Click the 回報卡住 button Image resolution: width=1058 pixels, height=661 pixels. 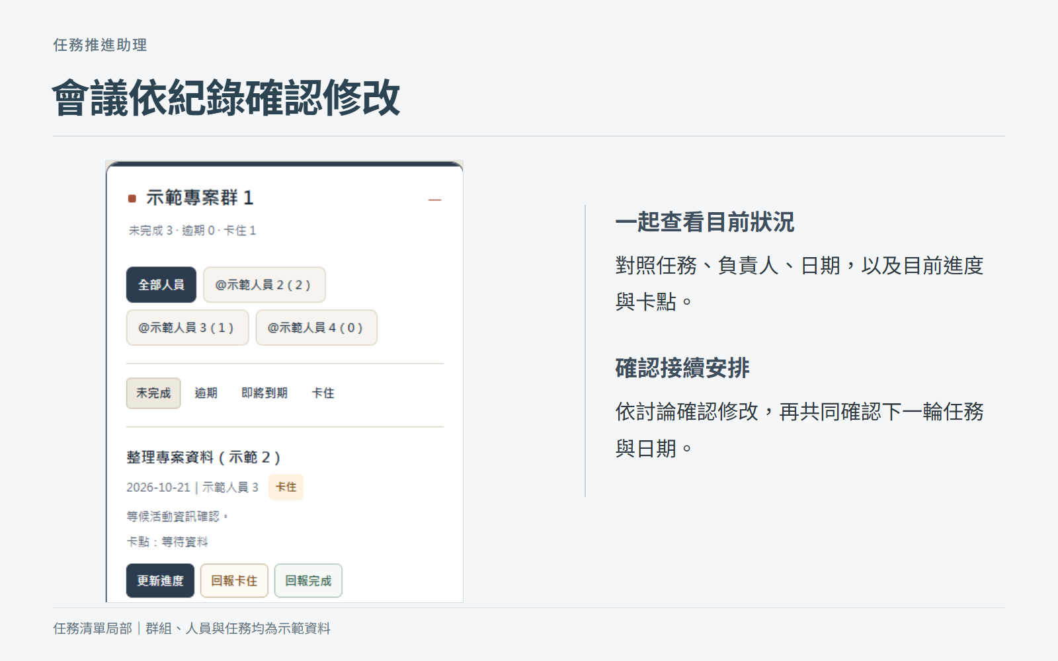[x=234, y=581]
